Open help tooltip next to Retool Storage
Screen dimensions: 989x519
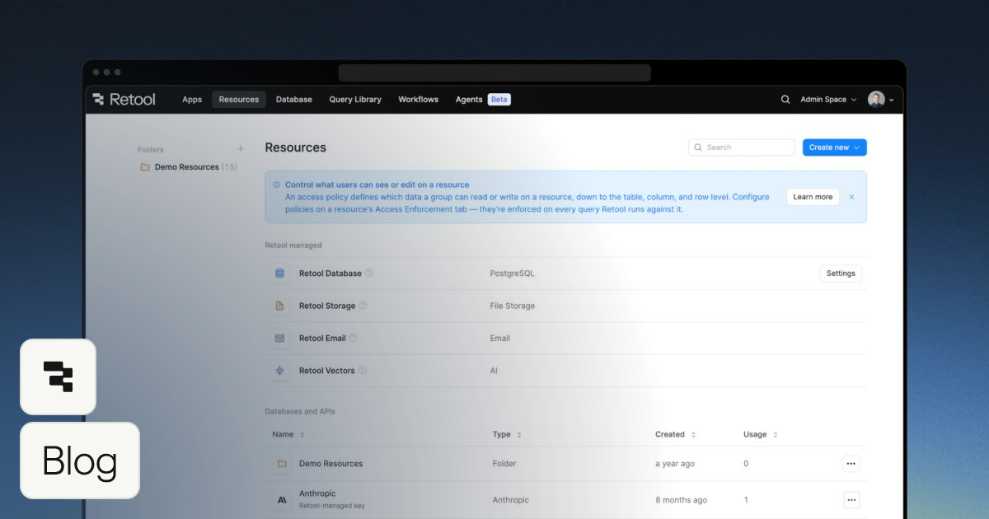pyautogui.click(x=363, y=306)
